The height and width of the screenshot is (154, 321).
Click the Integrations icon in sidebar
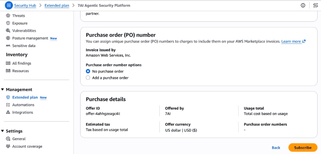[x=8, y=112]
